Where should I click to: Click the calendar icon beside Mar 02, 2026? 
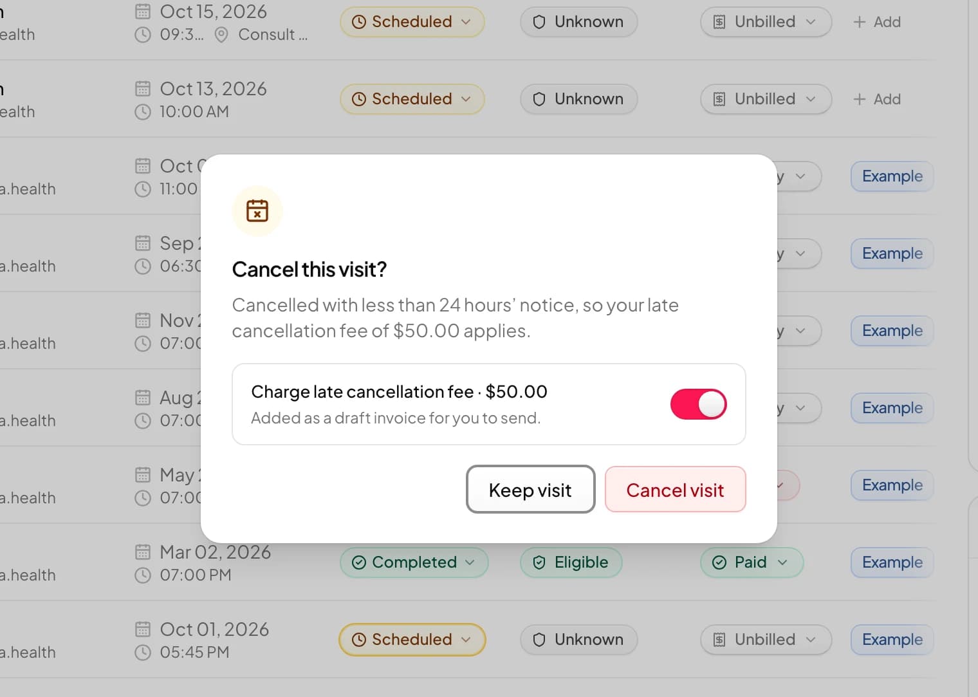(x=143, y=552)
